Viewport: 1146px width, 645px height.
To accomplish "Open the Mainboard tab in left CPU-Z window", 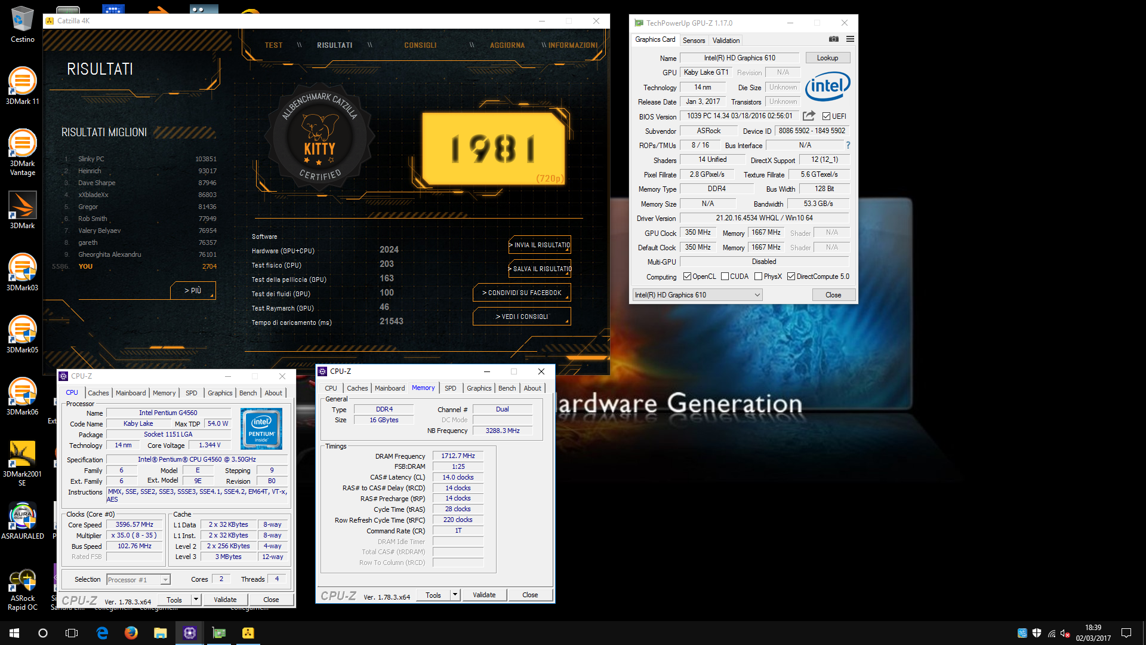I will 131,393.
